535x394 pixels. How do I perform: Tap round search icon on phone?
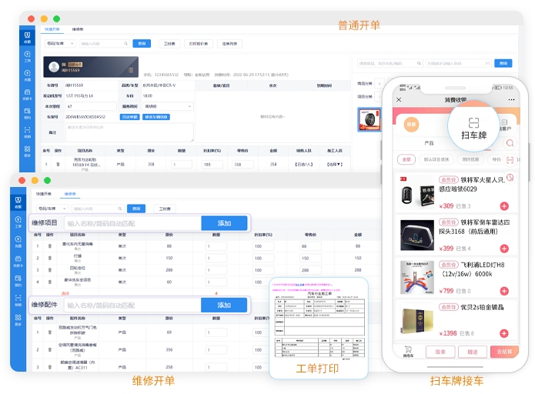pyautogui.click(x=510, y=143)
